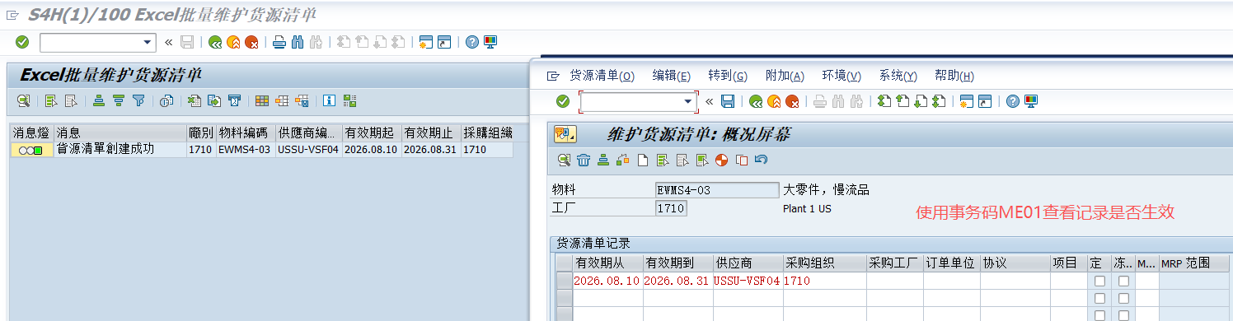Toggle the 定 (fixed) checkbox in the USSU-VSF04 row
This screenshot has width=1233, height=321.
click(1099, 281)
